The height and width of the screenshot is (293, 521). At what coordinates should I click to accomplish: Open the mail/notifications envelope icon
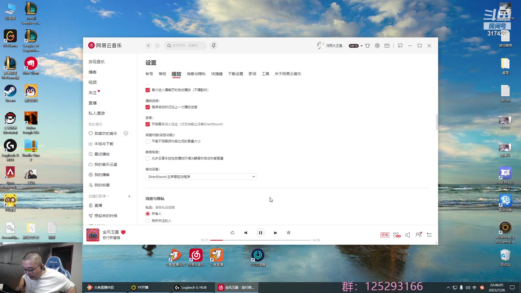pos(387,46)
